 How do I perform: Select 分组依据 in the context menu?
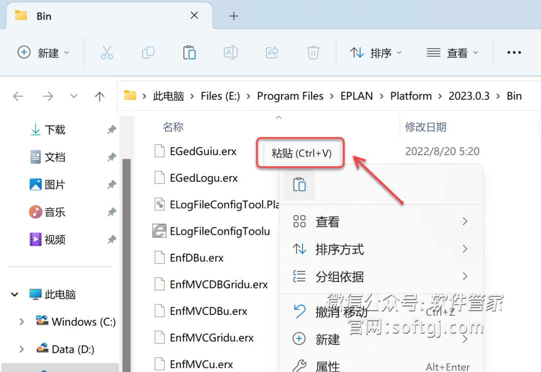pos(339,276)
